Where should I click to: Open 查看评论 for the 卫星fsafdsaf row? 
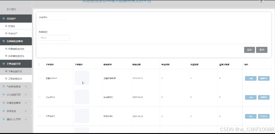[264, 78]
